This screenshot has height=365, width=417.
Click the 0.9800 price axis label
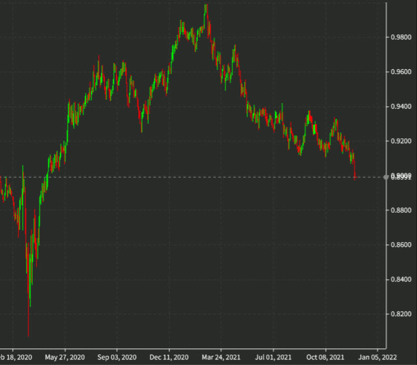(x=400, y=37)
